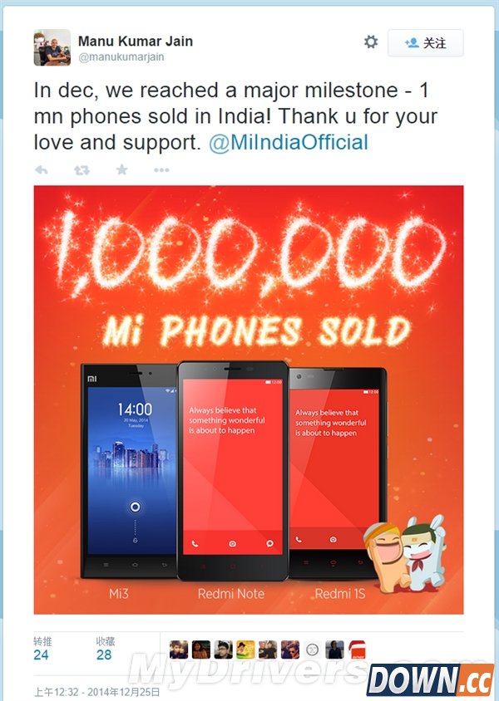Click the Manu Kumar Jain display name
Screen dimensions: 499x701
136,42
